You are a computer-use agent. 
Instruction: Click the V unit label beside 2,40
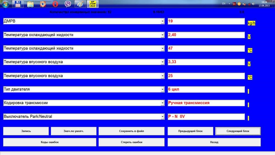[249, 37]
